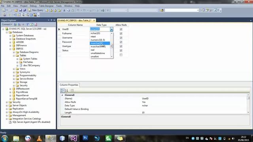Click the Windows Start orb
The image size is (253, 142).
(x=5, y=138)
